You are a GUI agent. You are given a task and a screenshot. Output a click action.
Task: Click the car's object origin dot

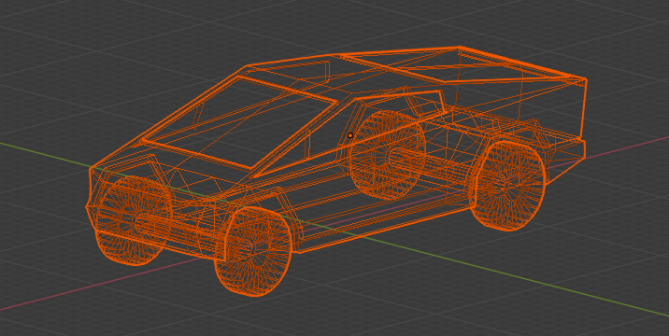tap(350, 135)
